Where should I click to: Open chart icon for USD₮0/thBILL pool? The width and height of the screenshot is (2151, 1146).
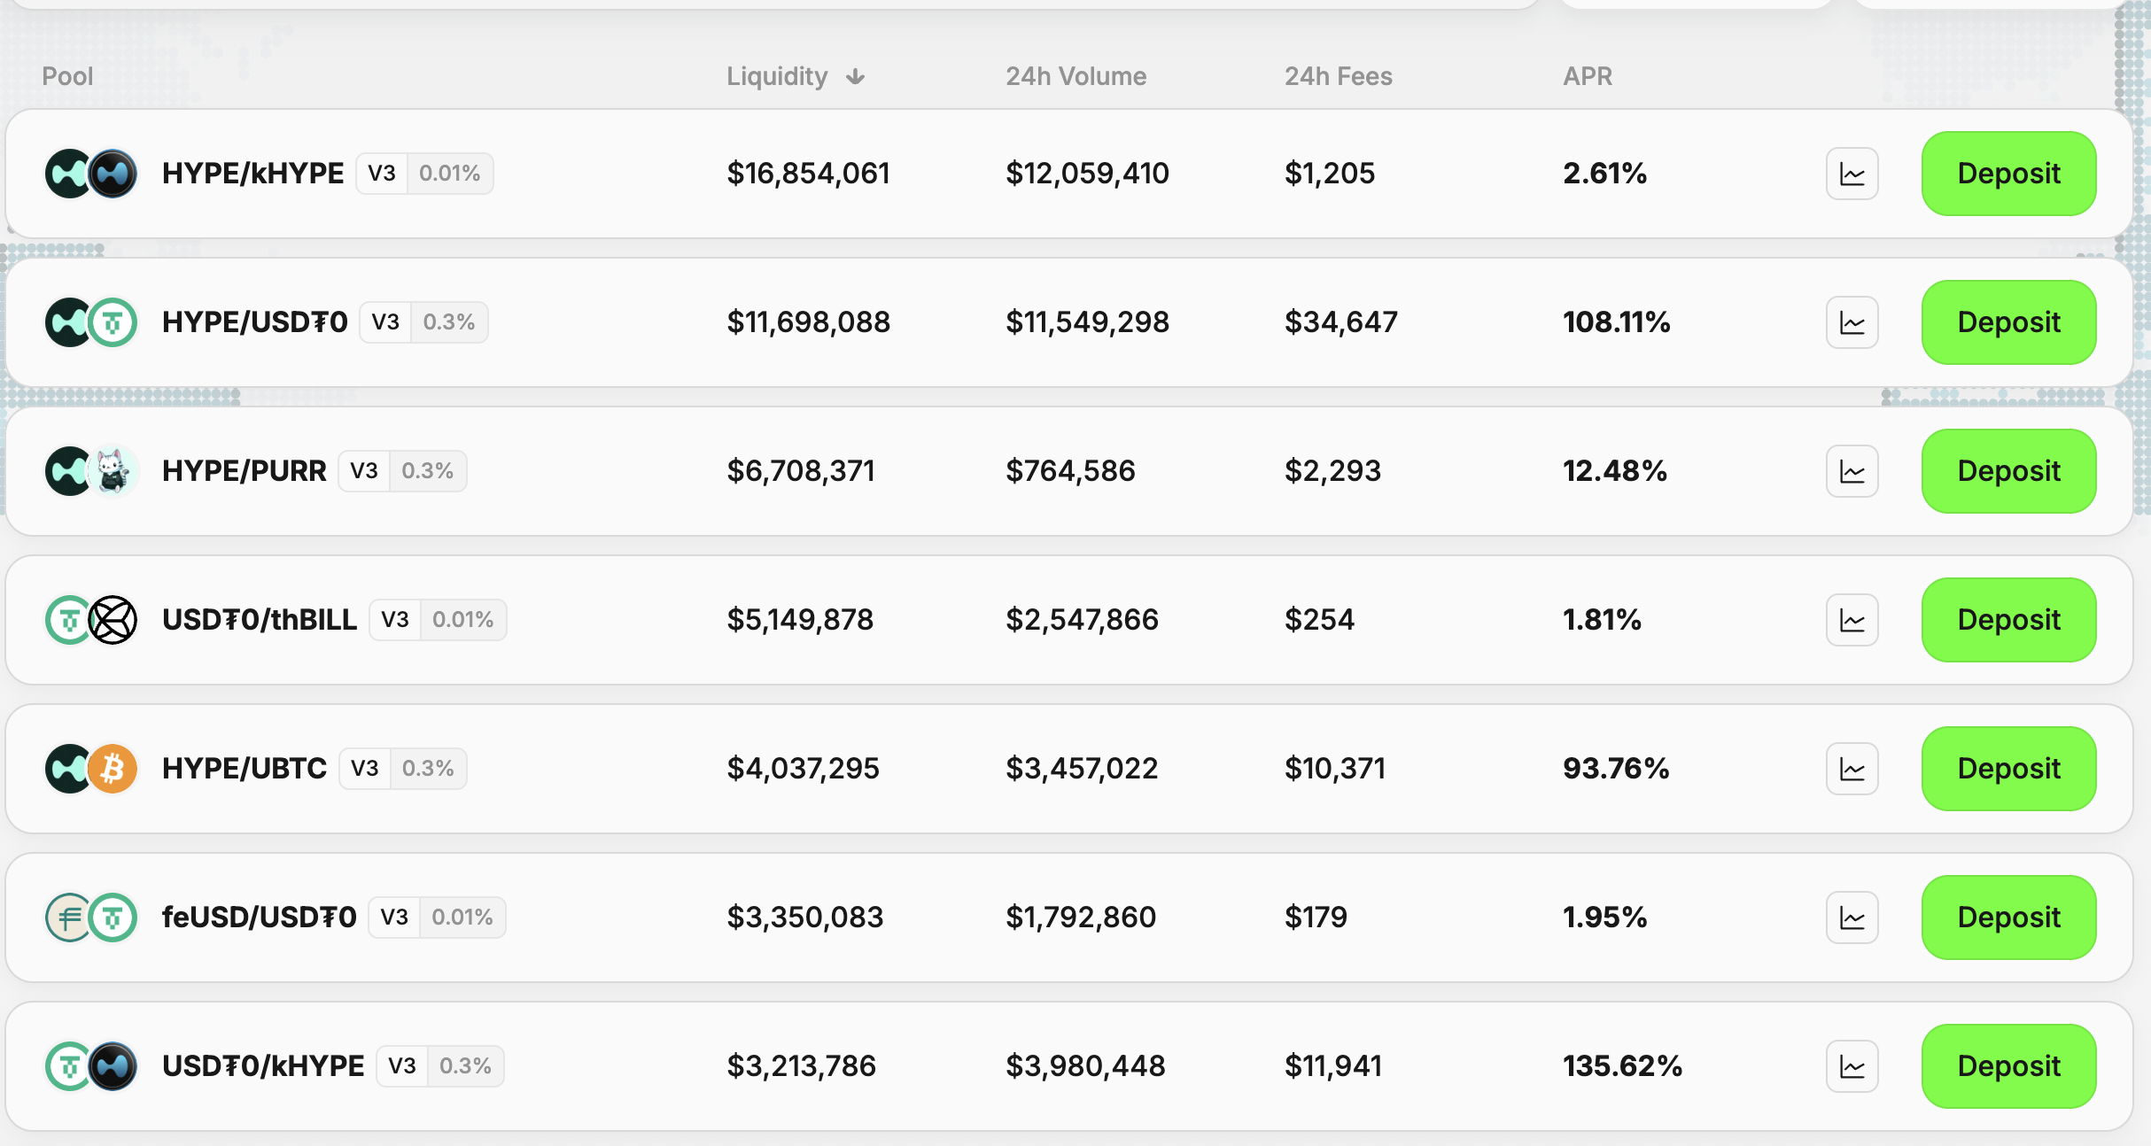pos(1852,620)
